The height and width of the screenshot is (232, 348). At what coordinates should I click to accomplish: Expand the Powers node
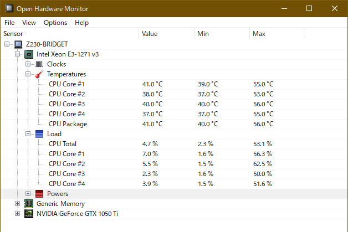pos(28,194)
